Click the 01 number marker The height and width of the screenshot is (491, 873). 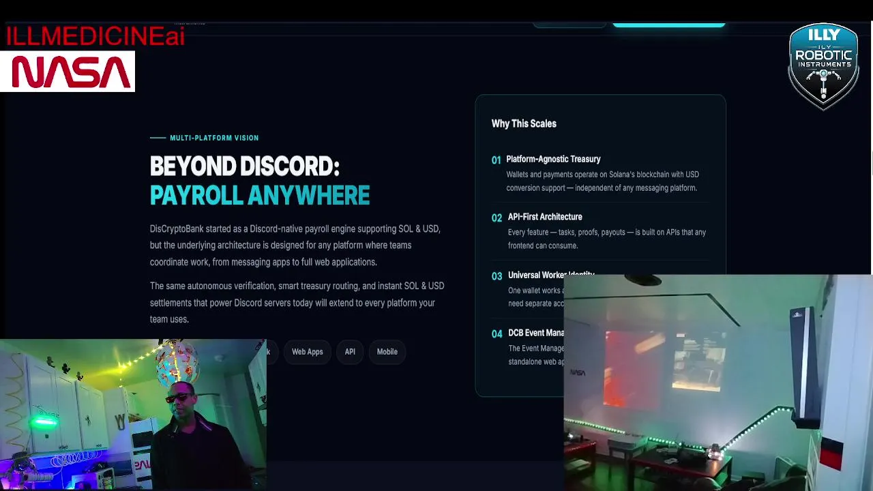coord(496,160)
